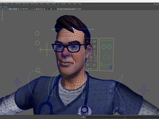Open the viewport Panels menu

[5, 7]
